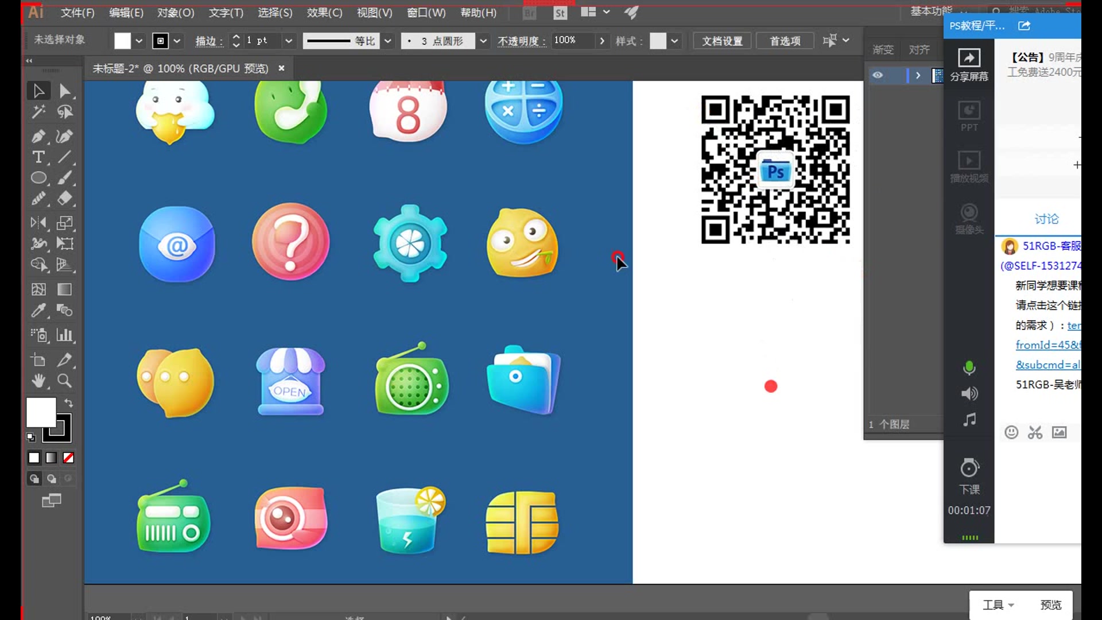Image resolution: width=1102 pixels, height=620 pixels.
Task: Select the Mesh tool
Action: coord(38,289)
